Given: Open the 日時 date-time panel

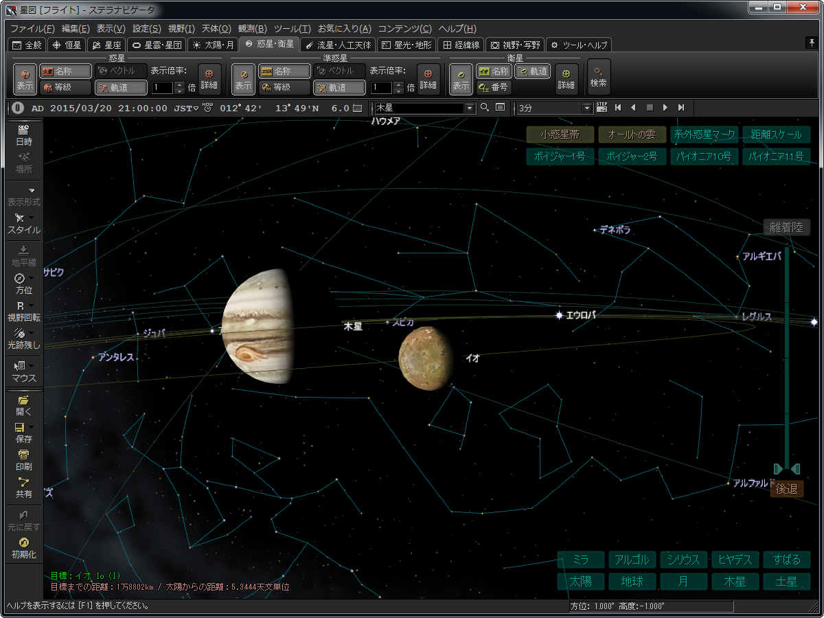Looking at the screenshot, I should tap(24, 135).
